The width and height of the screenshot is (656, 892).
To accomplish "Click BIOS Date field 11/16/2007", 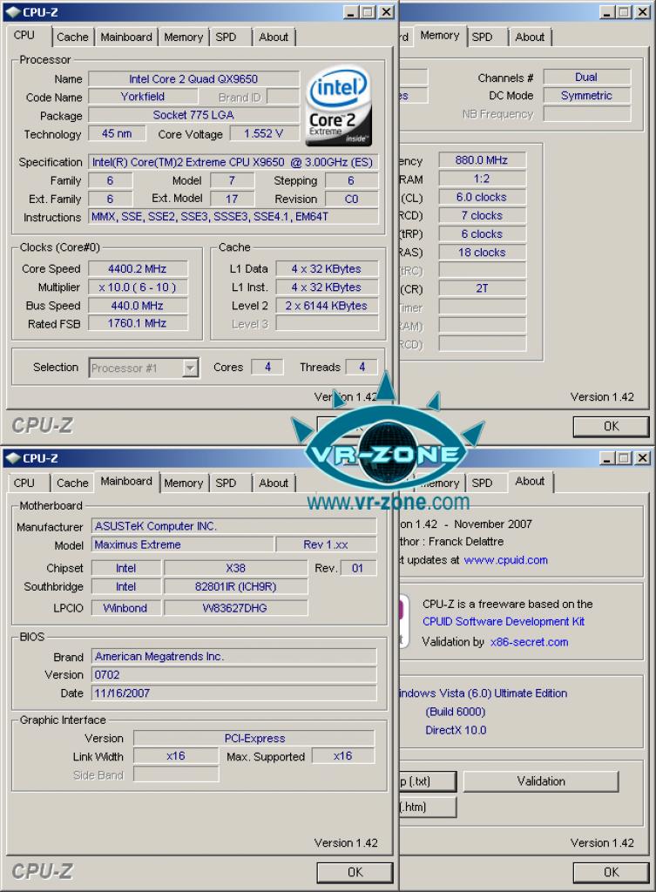I will (x=233, y=693).
